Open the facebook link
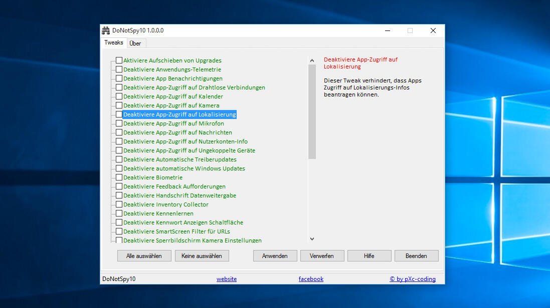This screenshot has height=308, width=550. (311, 279)
